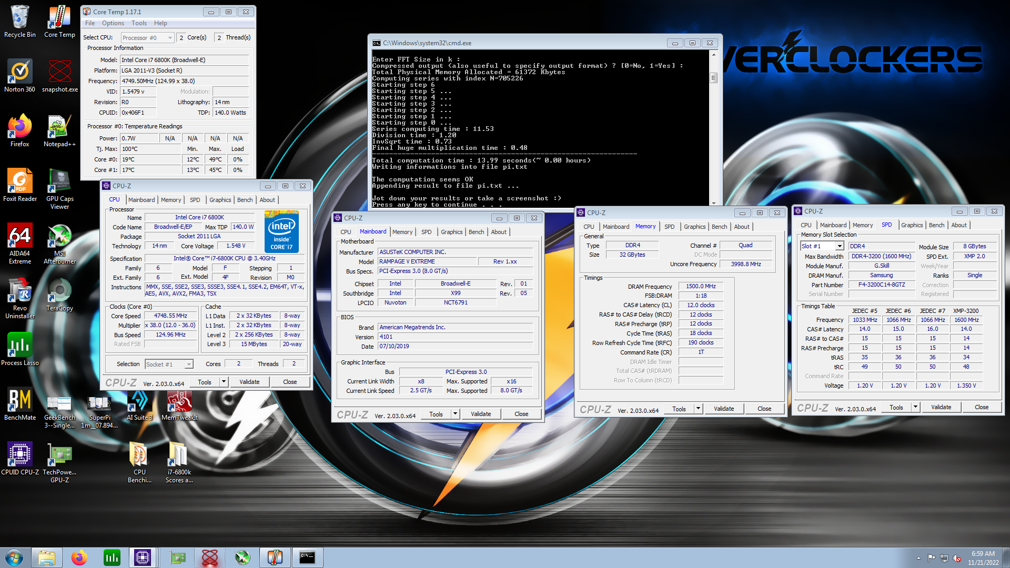Click the Windows Start button
Viewport: 1010px width, 568px height.
[14, 557]
